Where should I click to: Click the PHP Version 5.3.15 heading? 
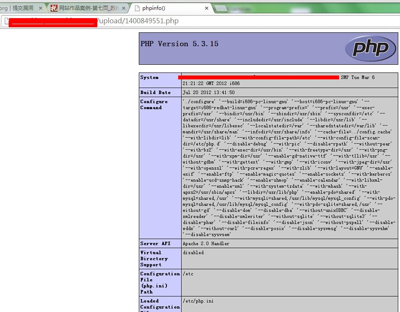pyautogui.click(x=179, y=44)
